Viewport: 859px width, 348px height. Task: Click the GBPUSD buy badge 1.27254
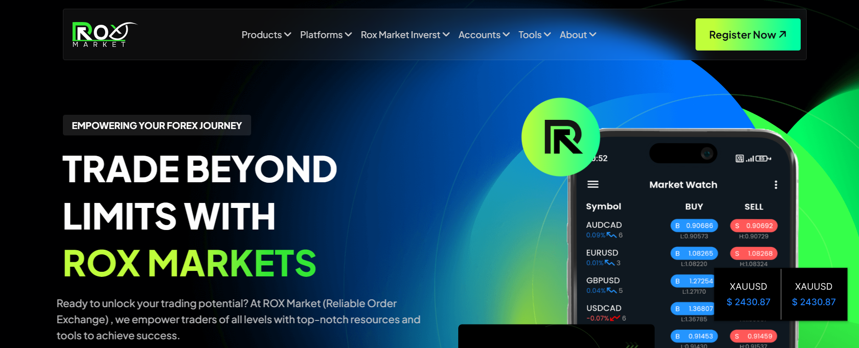(x=694, y=281)
